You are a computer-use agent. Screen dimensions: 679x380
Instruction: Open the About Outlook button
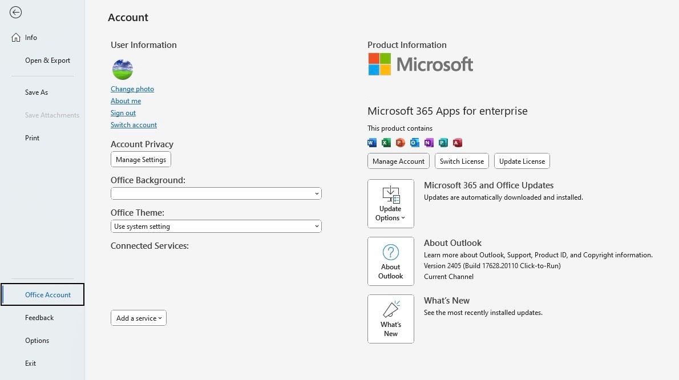pyautogui.click(x=391, y=261)
